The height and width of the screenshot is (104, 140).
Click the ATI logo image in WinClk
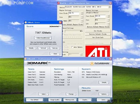coord(98,51)
